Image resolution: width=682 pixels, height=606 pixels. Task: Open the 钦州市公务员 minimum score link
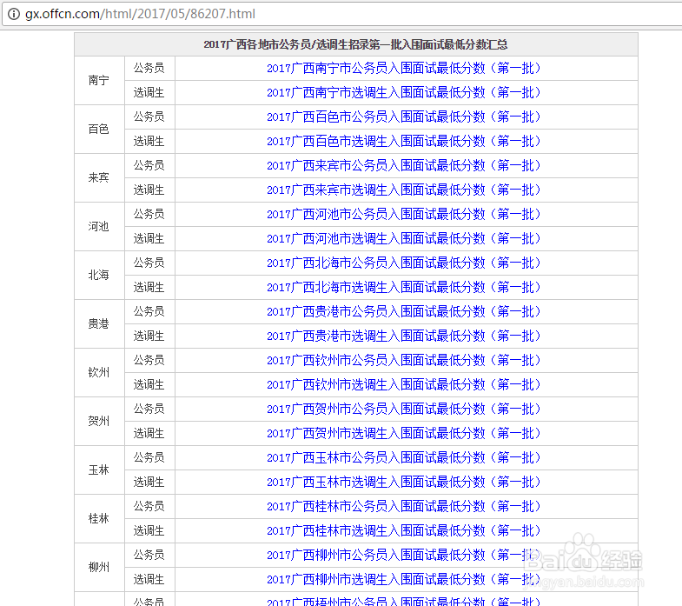point(404,361)
